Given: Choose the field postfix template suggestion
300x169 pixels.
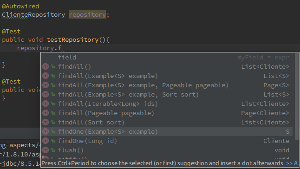Looking at the screenshot, I should click(x=167, y=58).
